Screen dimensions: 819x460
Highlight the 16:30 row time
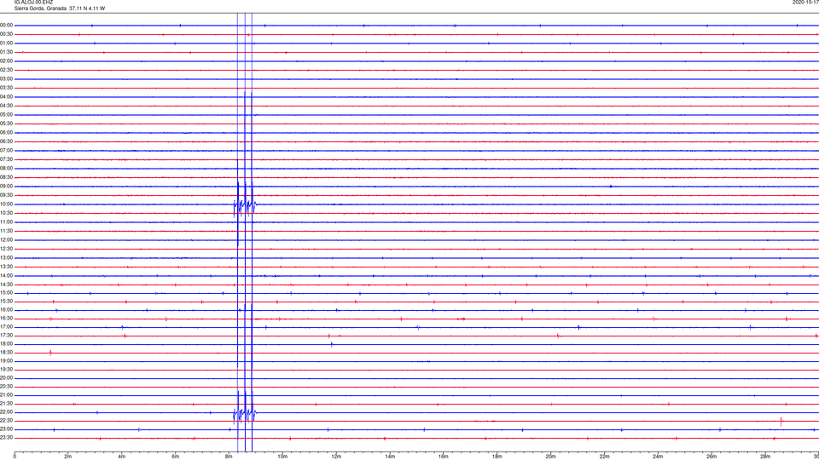[6, 318]
